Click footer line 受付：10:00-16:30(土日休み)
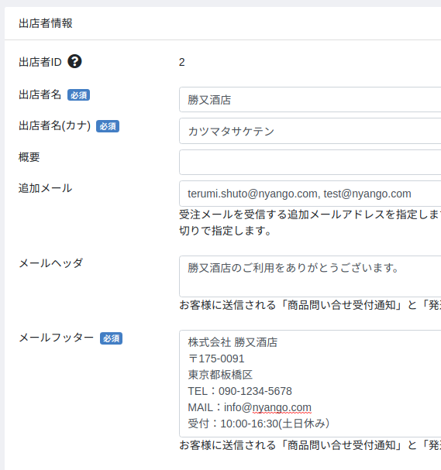Viewport: 441px width, 470px height. pos(259,424)
